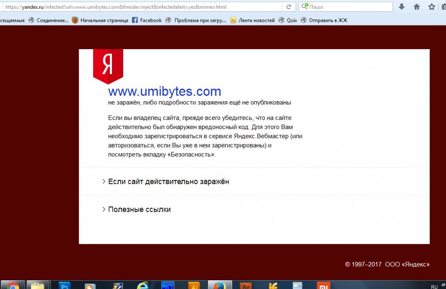Viewport: 446px width, 289px height.
Task: Open Internet Explorer from the taskbar
Action: coord(142,286)
